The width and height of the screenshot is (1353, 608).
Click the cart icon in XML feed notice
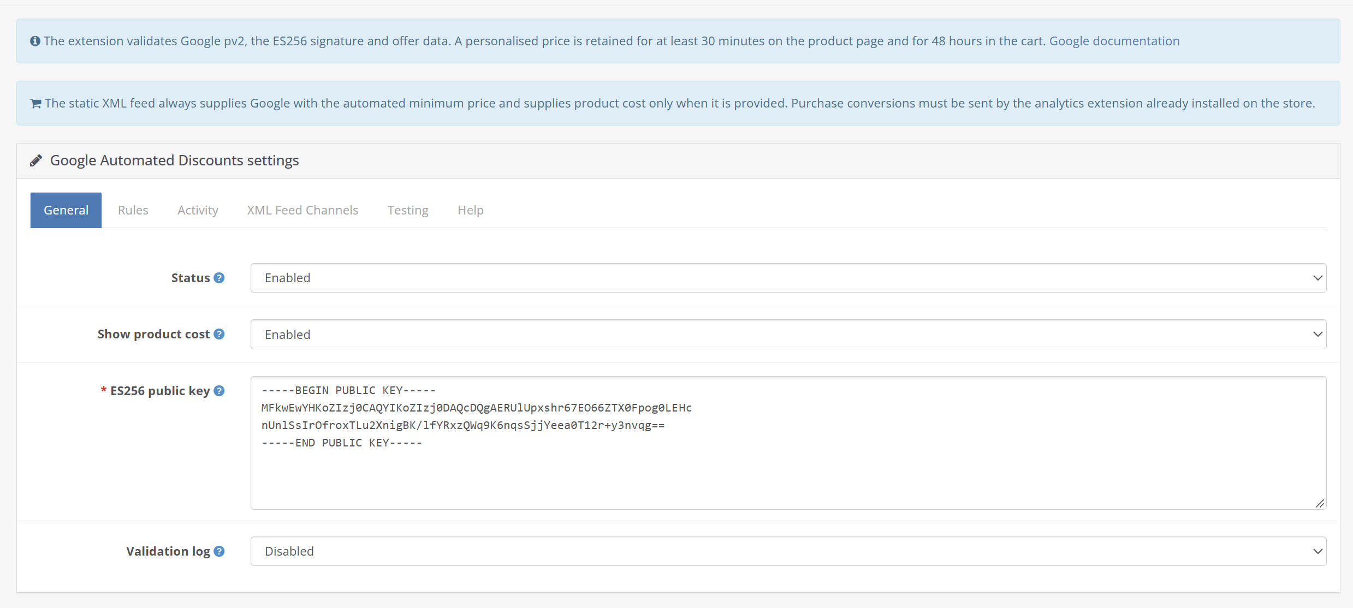tap(36, 103)
